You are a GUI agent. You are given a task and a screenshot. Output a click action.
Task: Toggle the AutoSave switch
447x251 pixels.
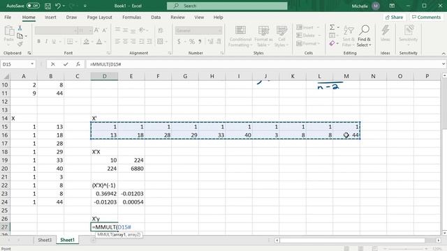tap(33, 6)
